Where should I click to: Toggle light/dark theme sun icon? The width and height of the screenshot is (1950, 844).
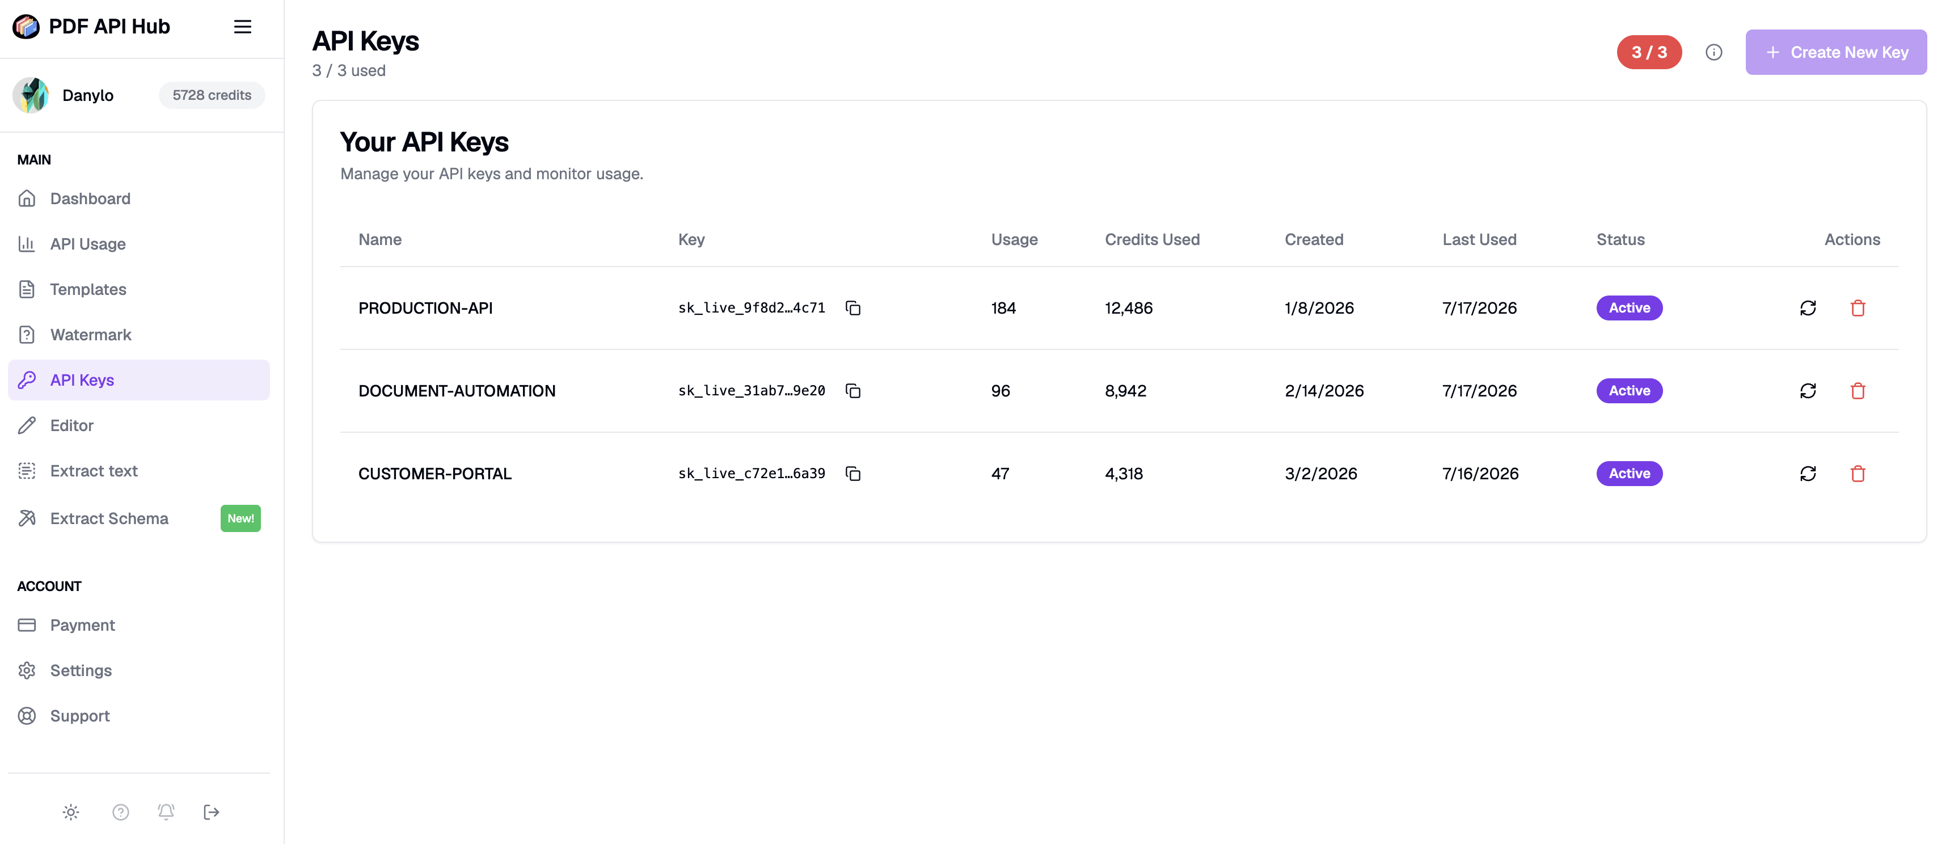pyautogui.click(x=71, y=812)
